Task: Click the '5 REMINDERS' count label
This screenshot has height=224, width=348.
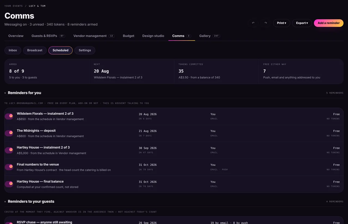Action: (x=335, y=93)
